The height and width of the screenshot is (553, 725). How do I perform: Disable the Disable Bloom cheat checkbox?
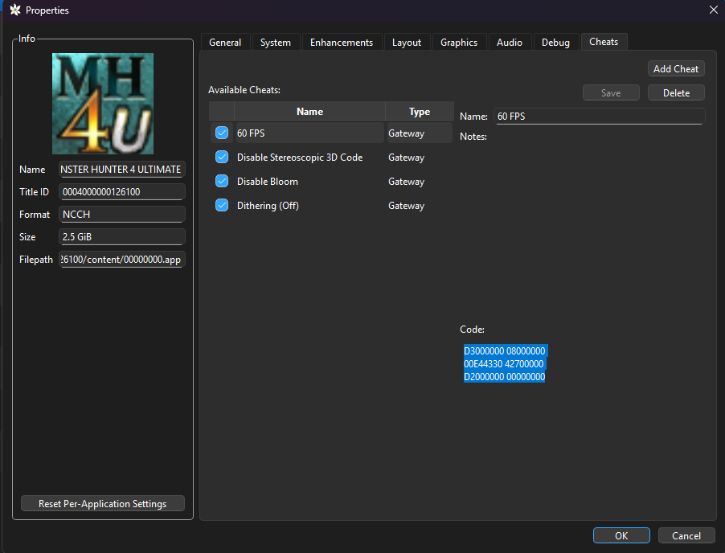[222, 182]
